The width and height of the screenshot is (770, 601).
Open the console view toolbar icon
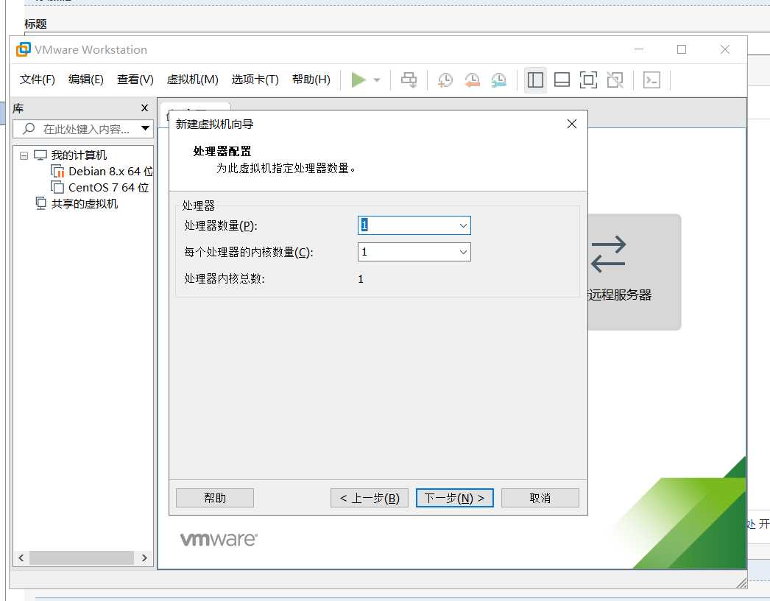(x=651, y=80)
